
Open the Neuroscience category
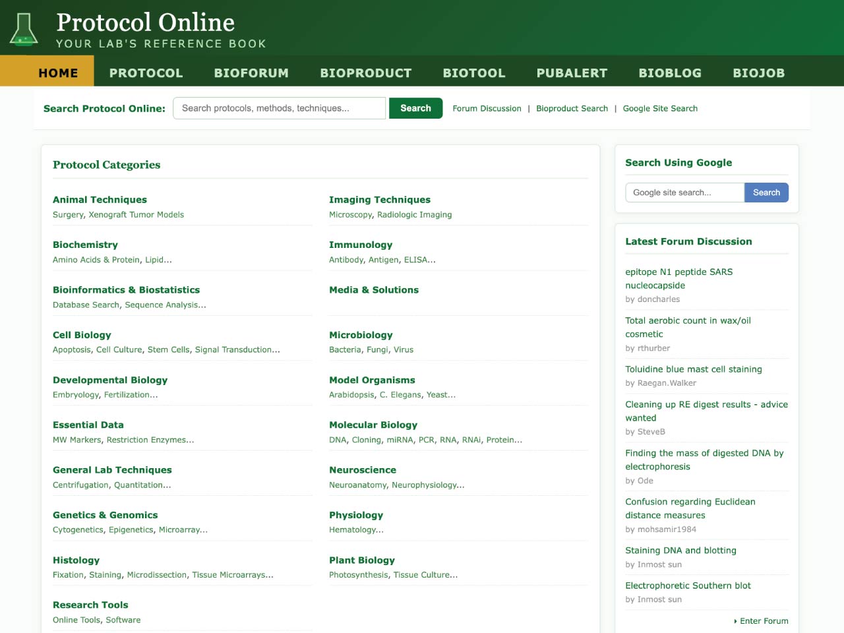(x=363, y=469)
